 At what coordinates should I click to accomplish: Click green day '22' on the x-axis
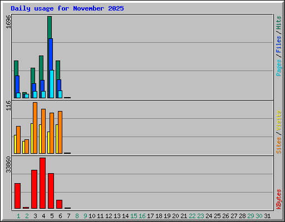tap(192, 216)
